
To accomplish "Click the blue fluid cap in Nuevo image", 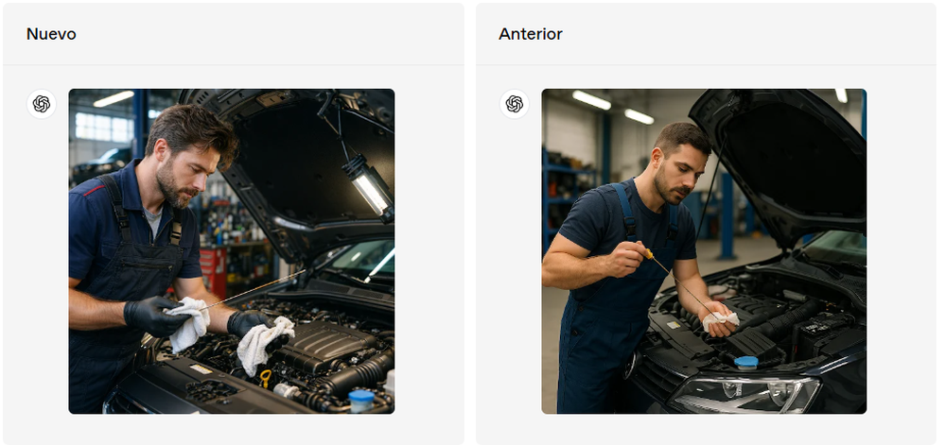I will pyautogui.click(x=361, y=400).
